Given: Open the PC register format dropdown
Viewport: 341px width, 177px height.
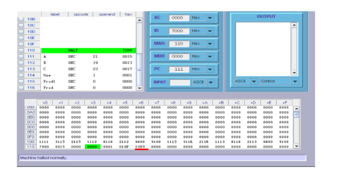Looking at the screenshot, I should pos(210,69).
